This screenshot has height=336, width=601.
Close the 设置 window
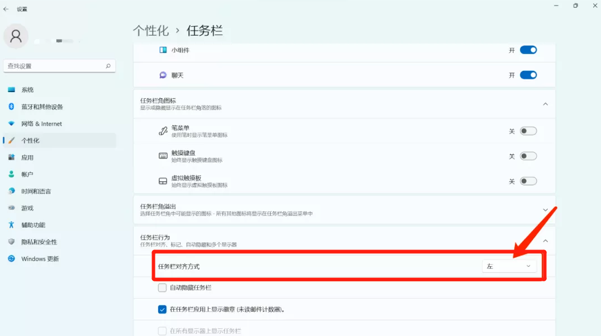click(x=595, y=6)
